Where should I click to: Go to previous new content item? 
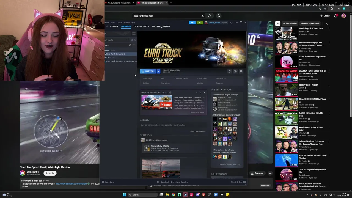pyautogui.click(x=197, y=92)
